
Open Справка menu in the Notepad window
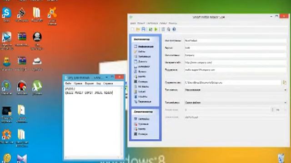click(x=108, y=83)
